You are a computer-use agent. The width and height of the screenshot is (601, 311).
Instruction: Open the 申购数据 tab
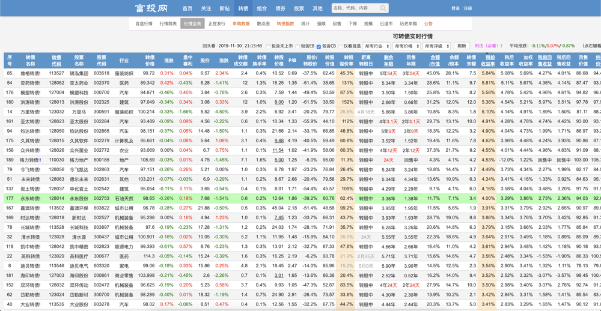(241, 23)
